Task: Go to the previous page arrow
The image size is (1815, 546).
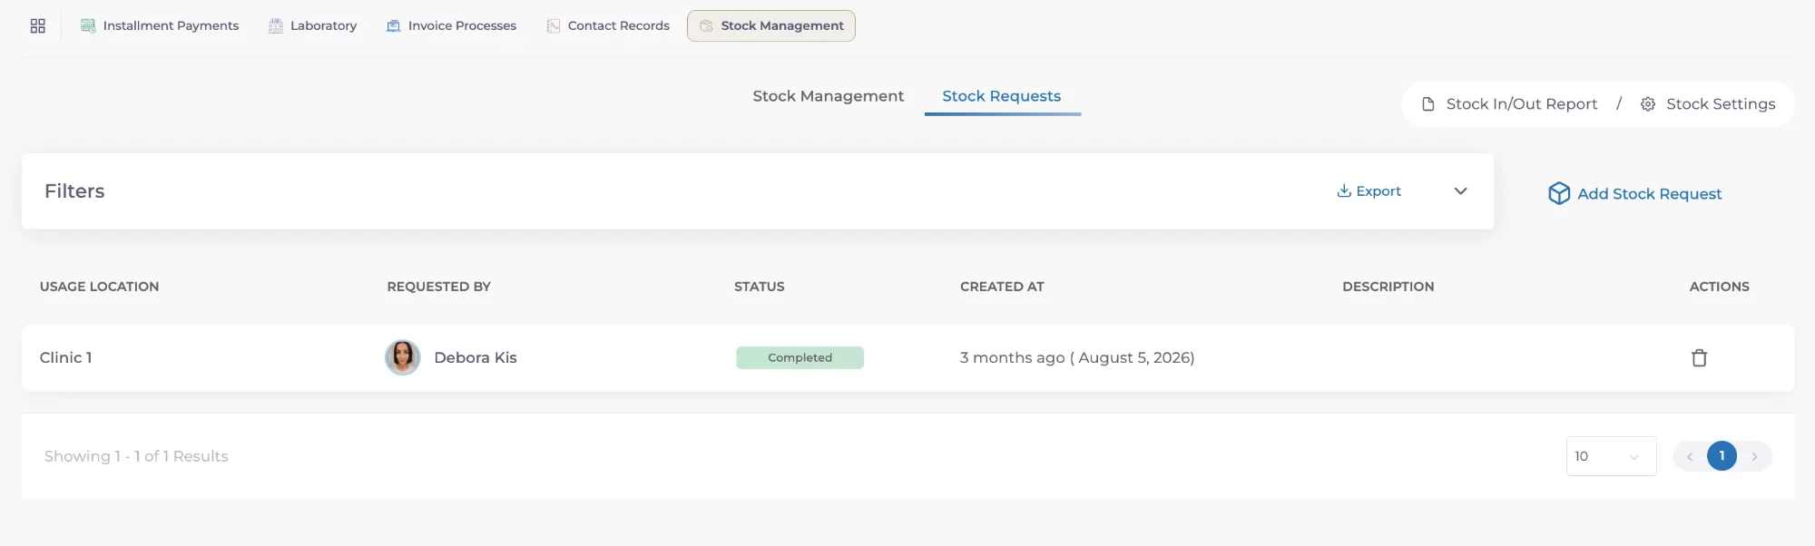Action: 1690,456
